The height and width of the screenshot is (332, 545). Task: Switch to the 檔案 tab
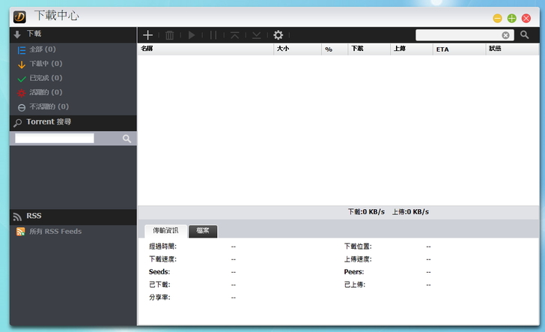click(203, 231)
